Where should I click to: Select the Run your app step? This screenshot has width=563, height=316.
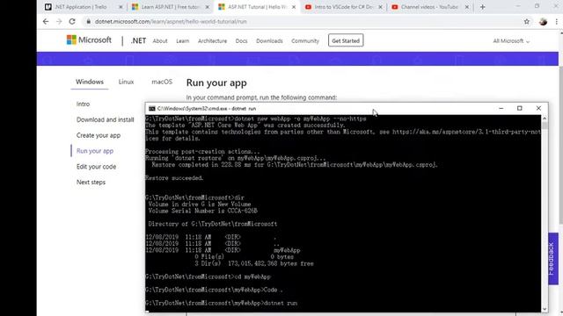[x=95, y=151]
